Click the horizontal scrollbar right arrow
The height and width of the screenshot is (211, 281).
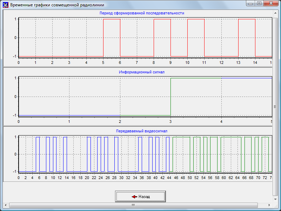(x=269, y=205)
